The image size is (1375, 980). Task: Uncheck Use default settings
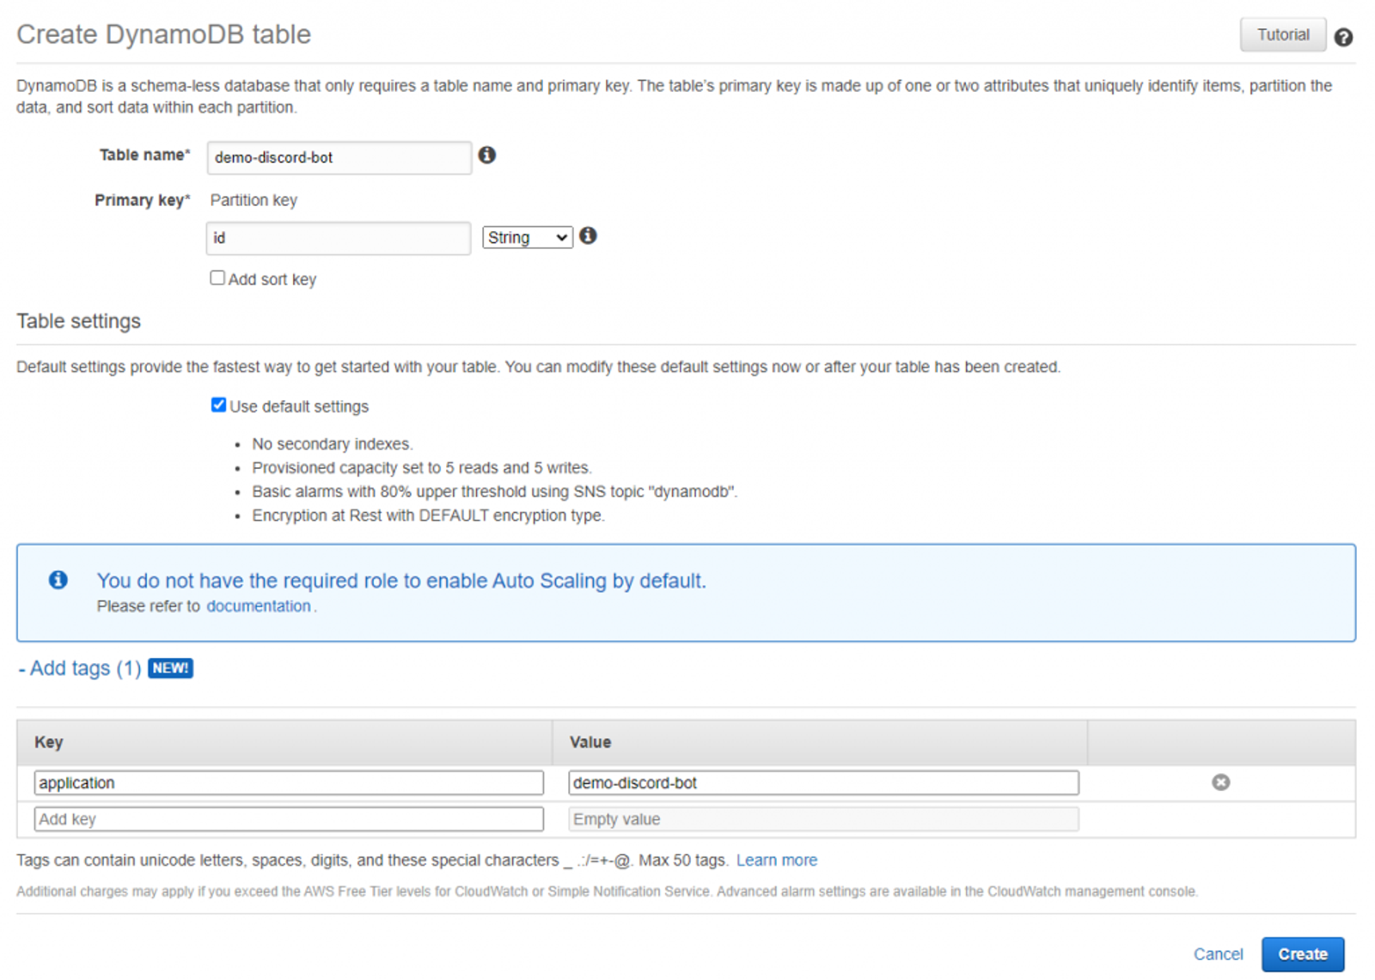218,405
